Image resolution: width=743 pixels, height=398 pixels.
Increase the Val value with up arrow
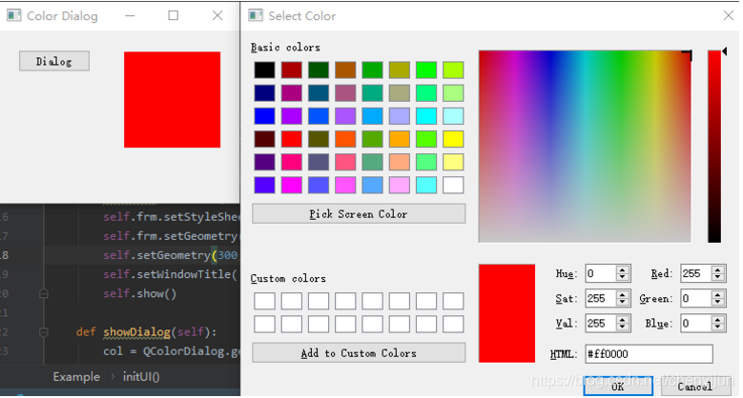[623, 319]
